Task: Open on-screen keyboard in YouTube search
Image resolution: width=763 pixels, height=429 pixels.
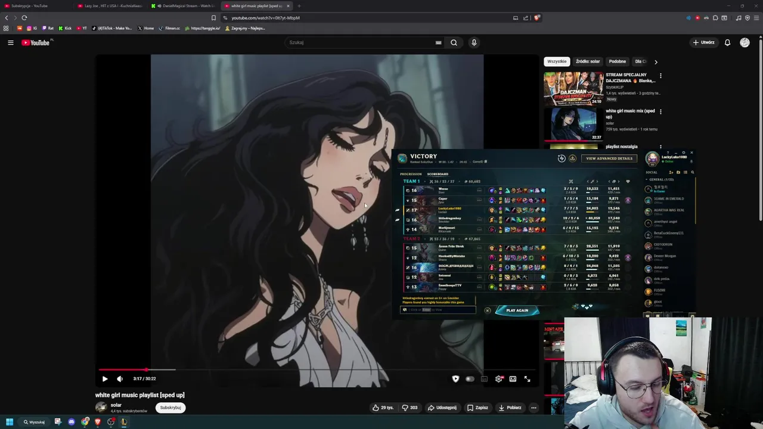Action: point(438,42)
